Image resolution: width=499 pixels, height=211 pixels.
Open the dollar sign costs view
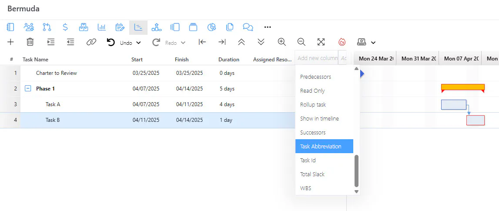[65, 27]
